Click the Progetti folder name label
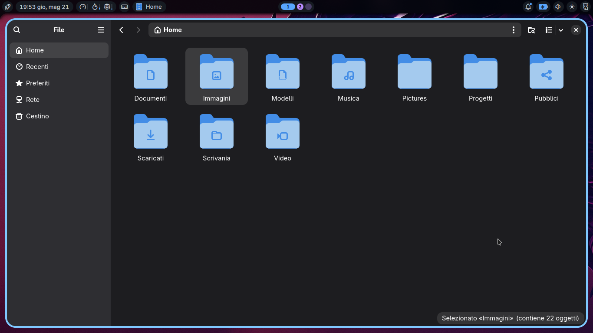 [481, 98]
